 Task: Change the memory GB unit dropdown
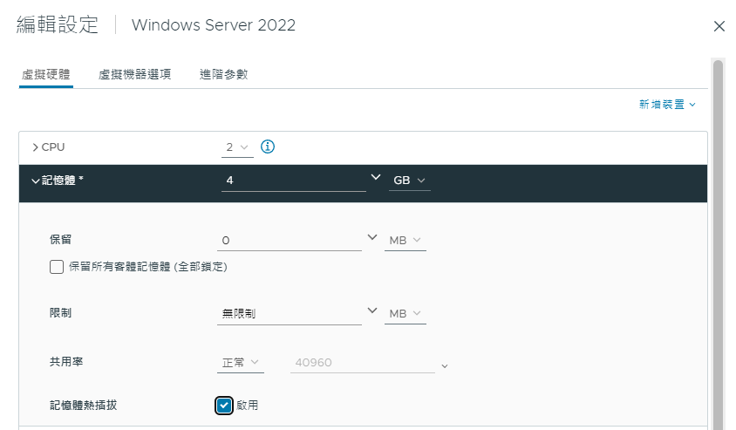409,181
